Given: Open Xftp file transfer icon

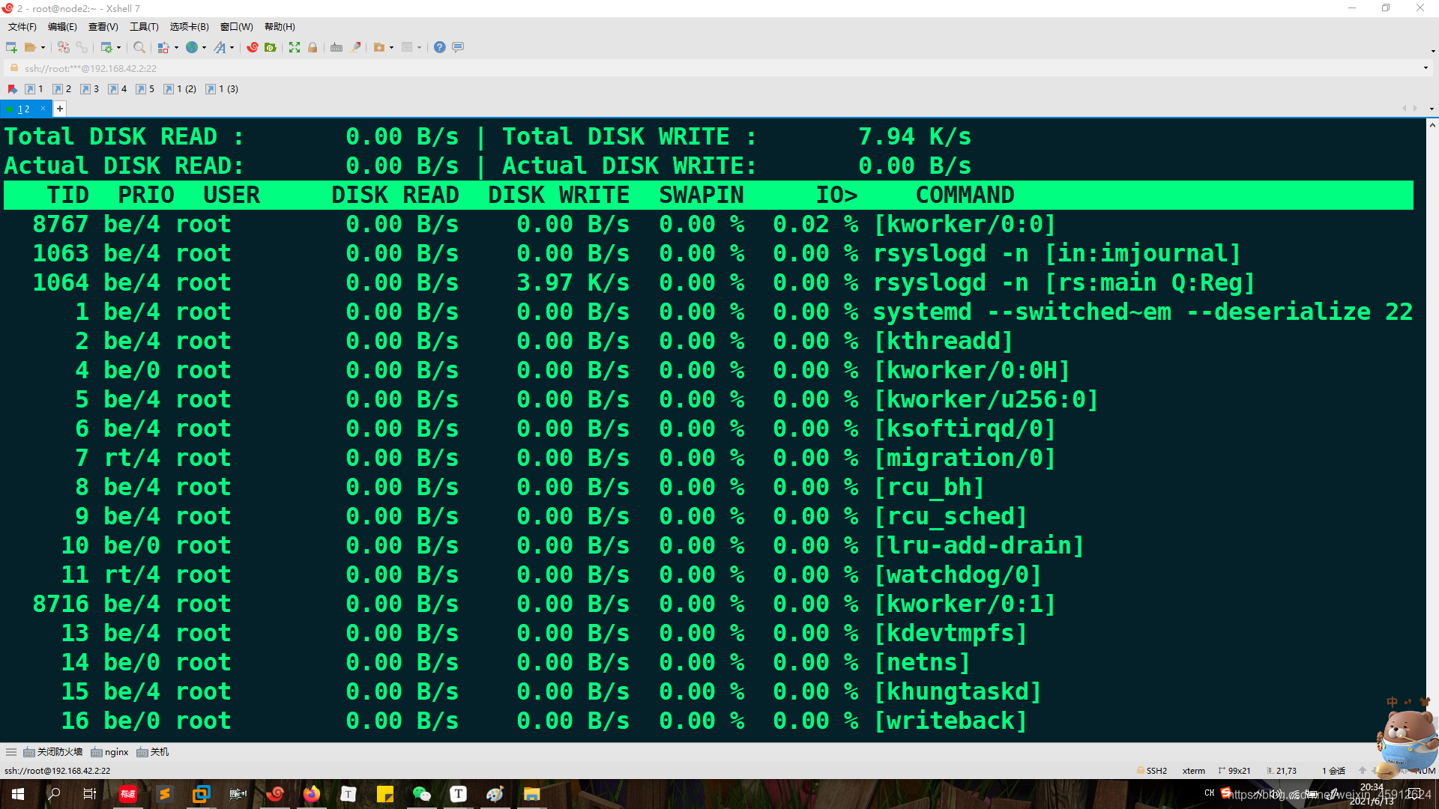Looking at the screenshot, I should click(x=271, y=47).
